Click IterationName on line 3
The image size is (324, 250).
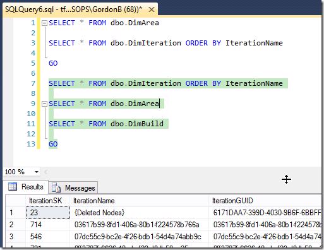click(x=254, y=43)
